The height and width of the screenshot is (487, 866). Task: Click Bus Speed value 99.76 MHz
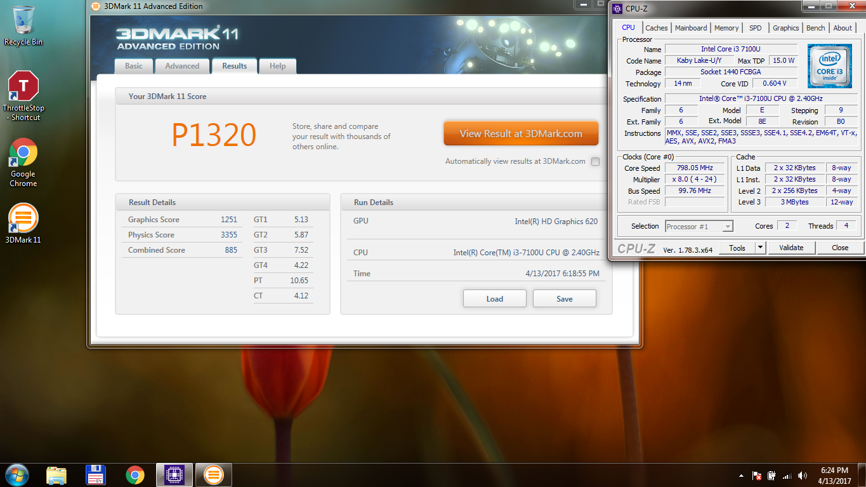pos(695,191)
